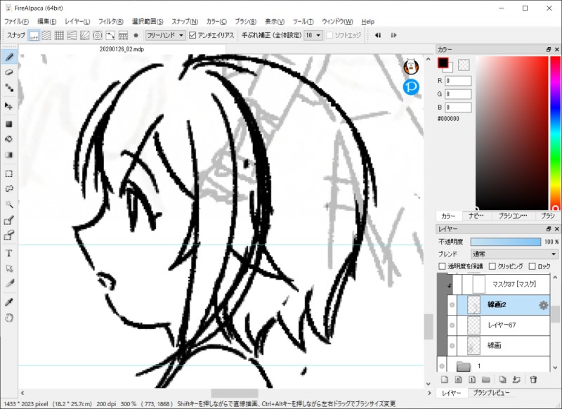Create a new layer folder

486,379
